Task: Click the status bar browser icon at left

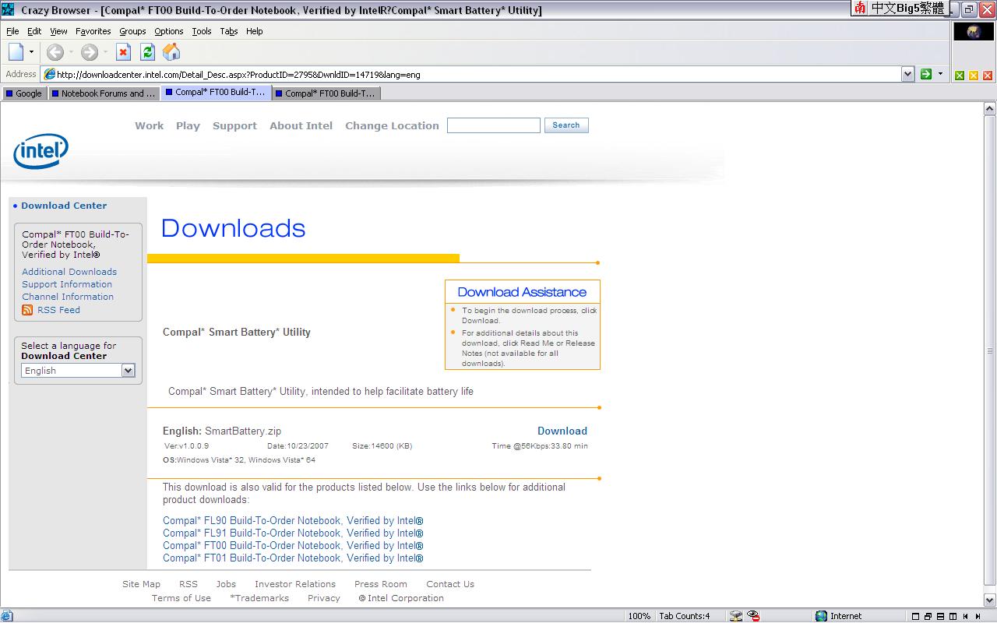Action: [x=7, y=616]
